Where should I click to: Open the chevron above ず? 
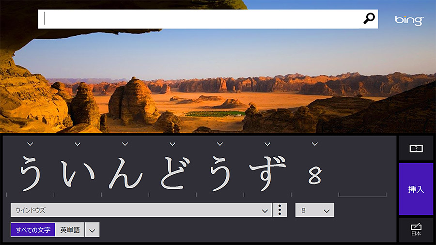pyautogui.click(x=267, y=144)
